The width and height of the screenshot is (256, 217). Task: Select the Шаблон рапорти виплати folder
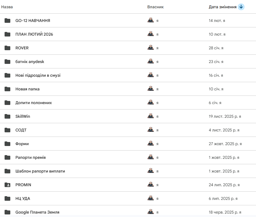40,171
